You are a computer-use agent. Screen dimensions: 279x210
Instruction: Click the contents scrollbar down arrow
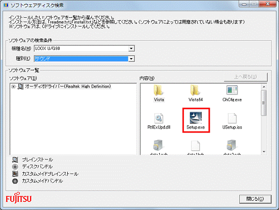click(264, 151)
